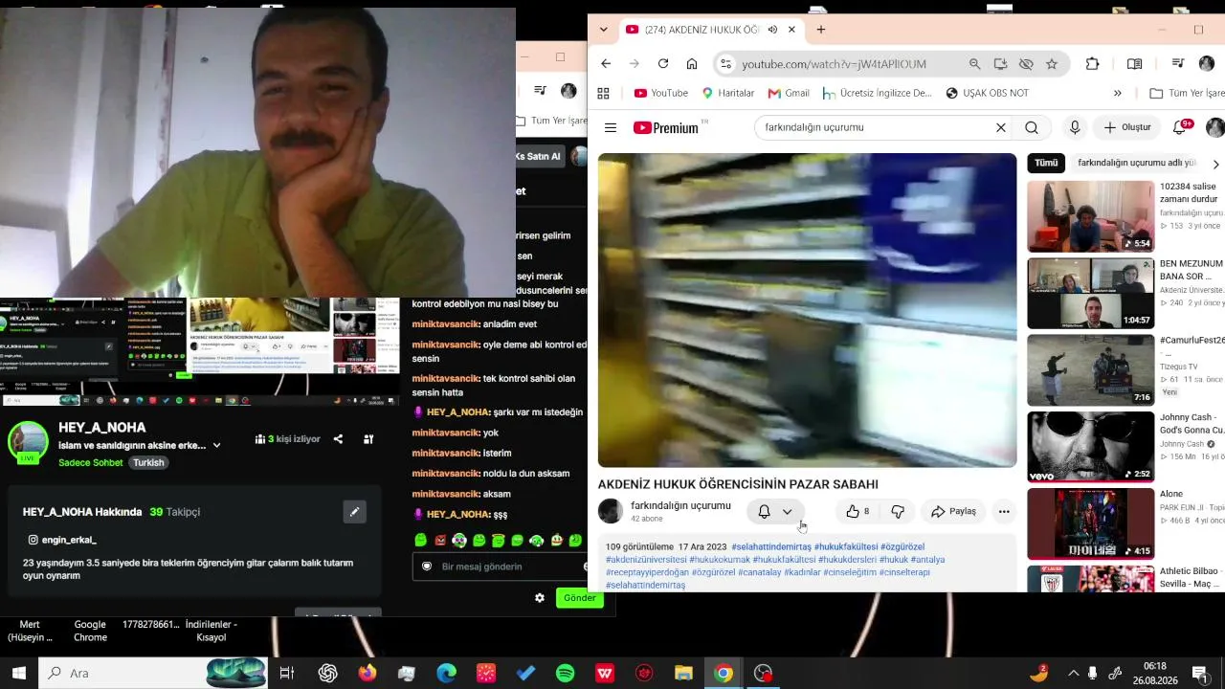The image size is (1225, 689).
Task: Open Chrome reading mode book icon
Action: click(1134, 64)
